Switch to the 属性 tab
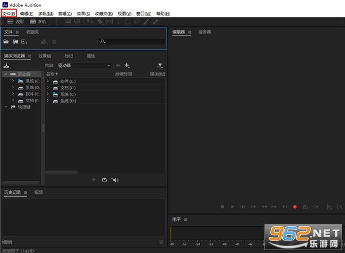The image size is (345, 253). coord(91,56)
